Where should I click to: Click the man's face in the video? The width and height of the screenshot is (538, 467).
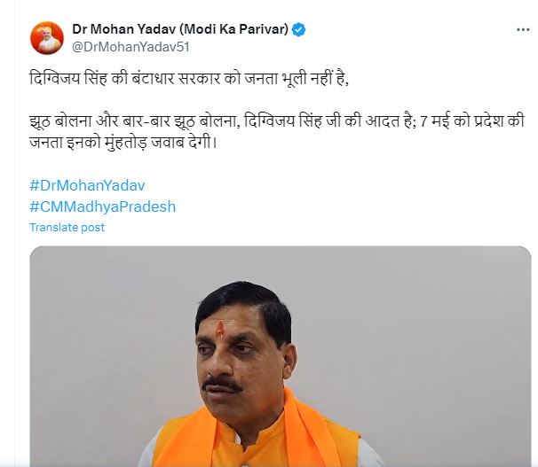(241, 356)
